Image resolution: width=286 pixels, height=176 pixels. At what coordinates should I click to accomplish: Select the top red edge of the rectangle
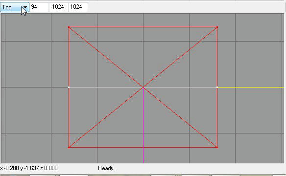point(143,27)
